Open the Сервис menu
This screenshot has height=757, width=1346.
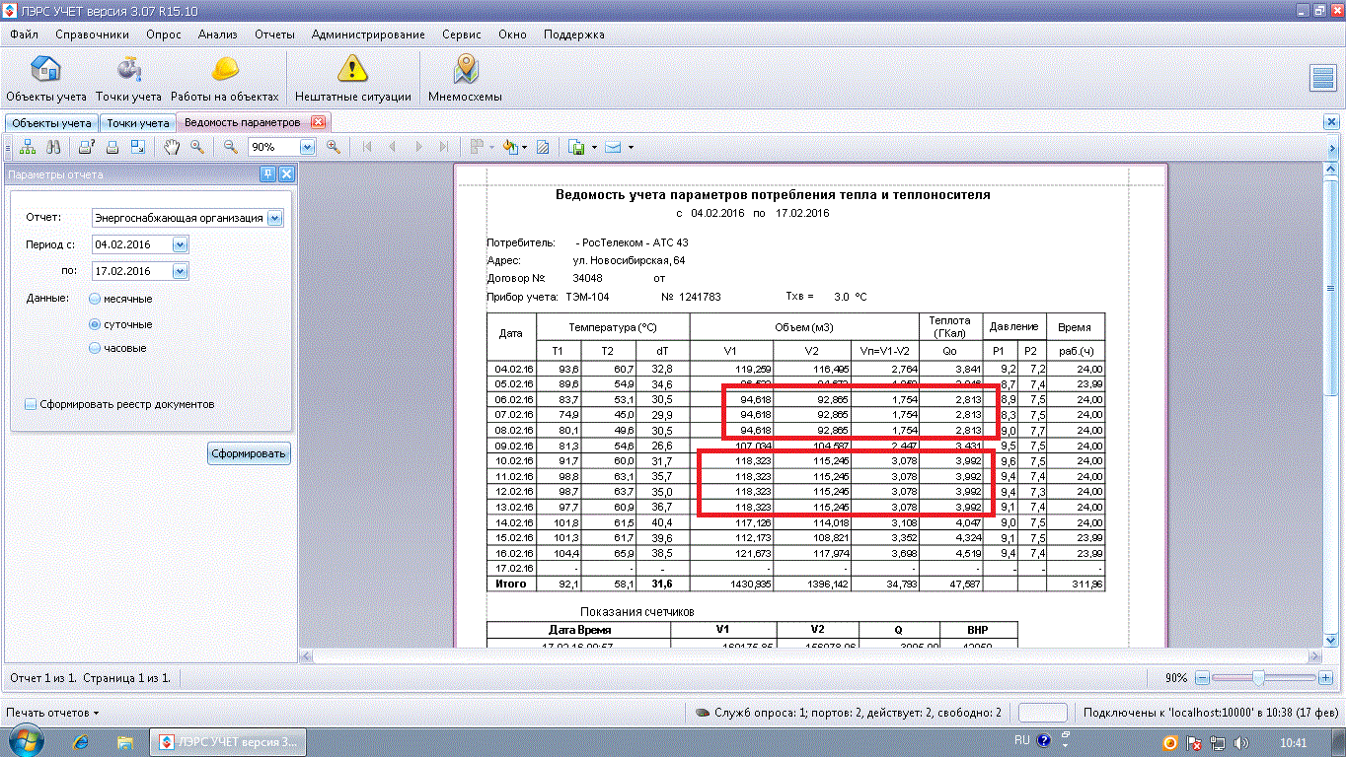pyautogui.click(x=462, y=34)
